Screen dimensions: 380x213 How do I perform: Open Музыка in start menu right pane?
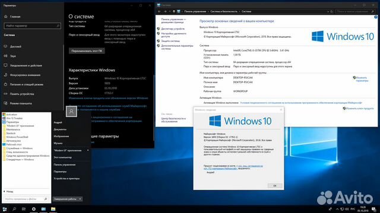coord(58,143)
